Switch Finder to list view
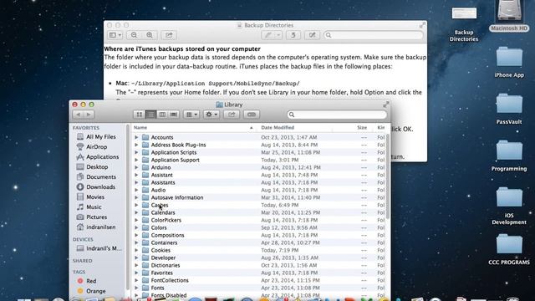The image size is (535, 301). 150,115
